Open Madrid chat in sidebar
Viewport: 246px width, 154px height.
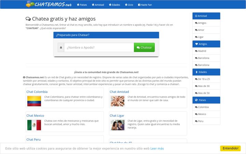coord(206,51)
